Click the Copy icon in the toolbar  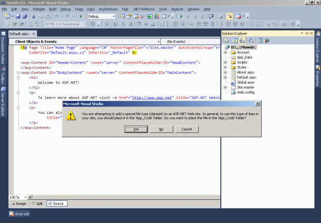pos(40,16)
